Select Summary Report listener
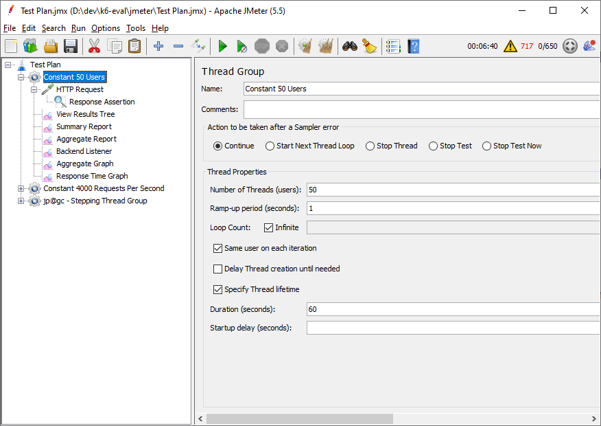601x426 pixels. [x=84, y=126]
